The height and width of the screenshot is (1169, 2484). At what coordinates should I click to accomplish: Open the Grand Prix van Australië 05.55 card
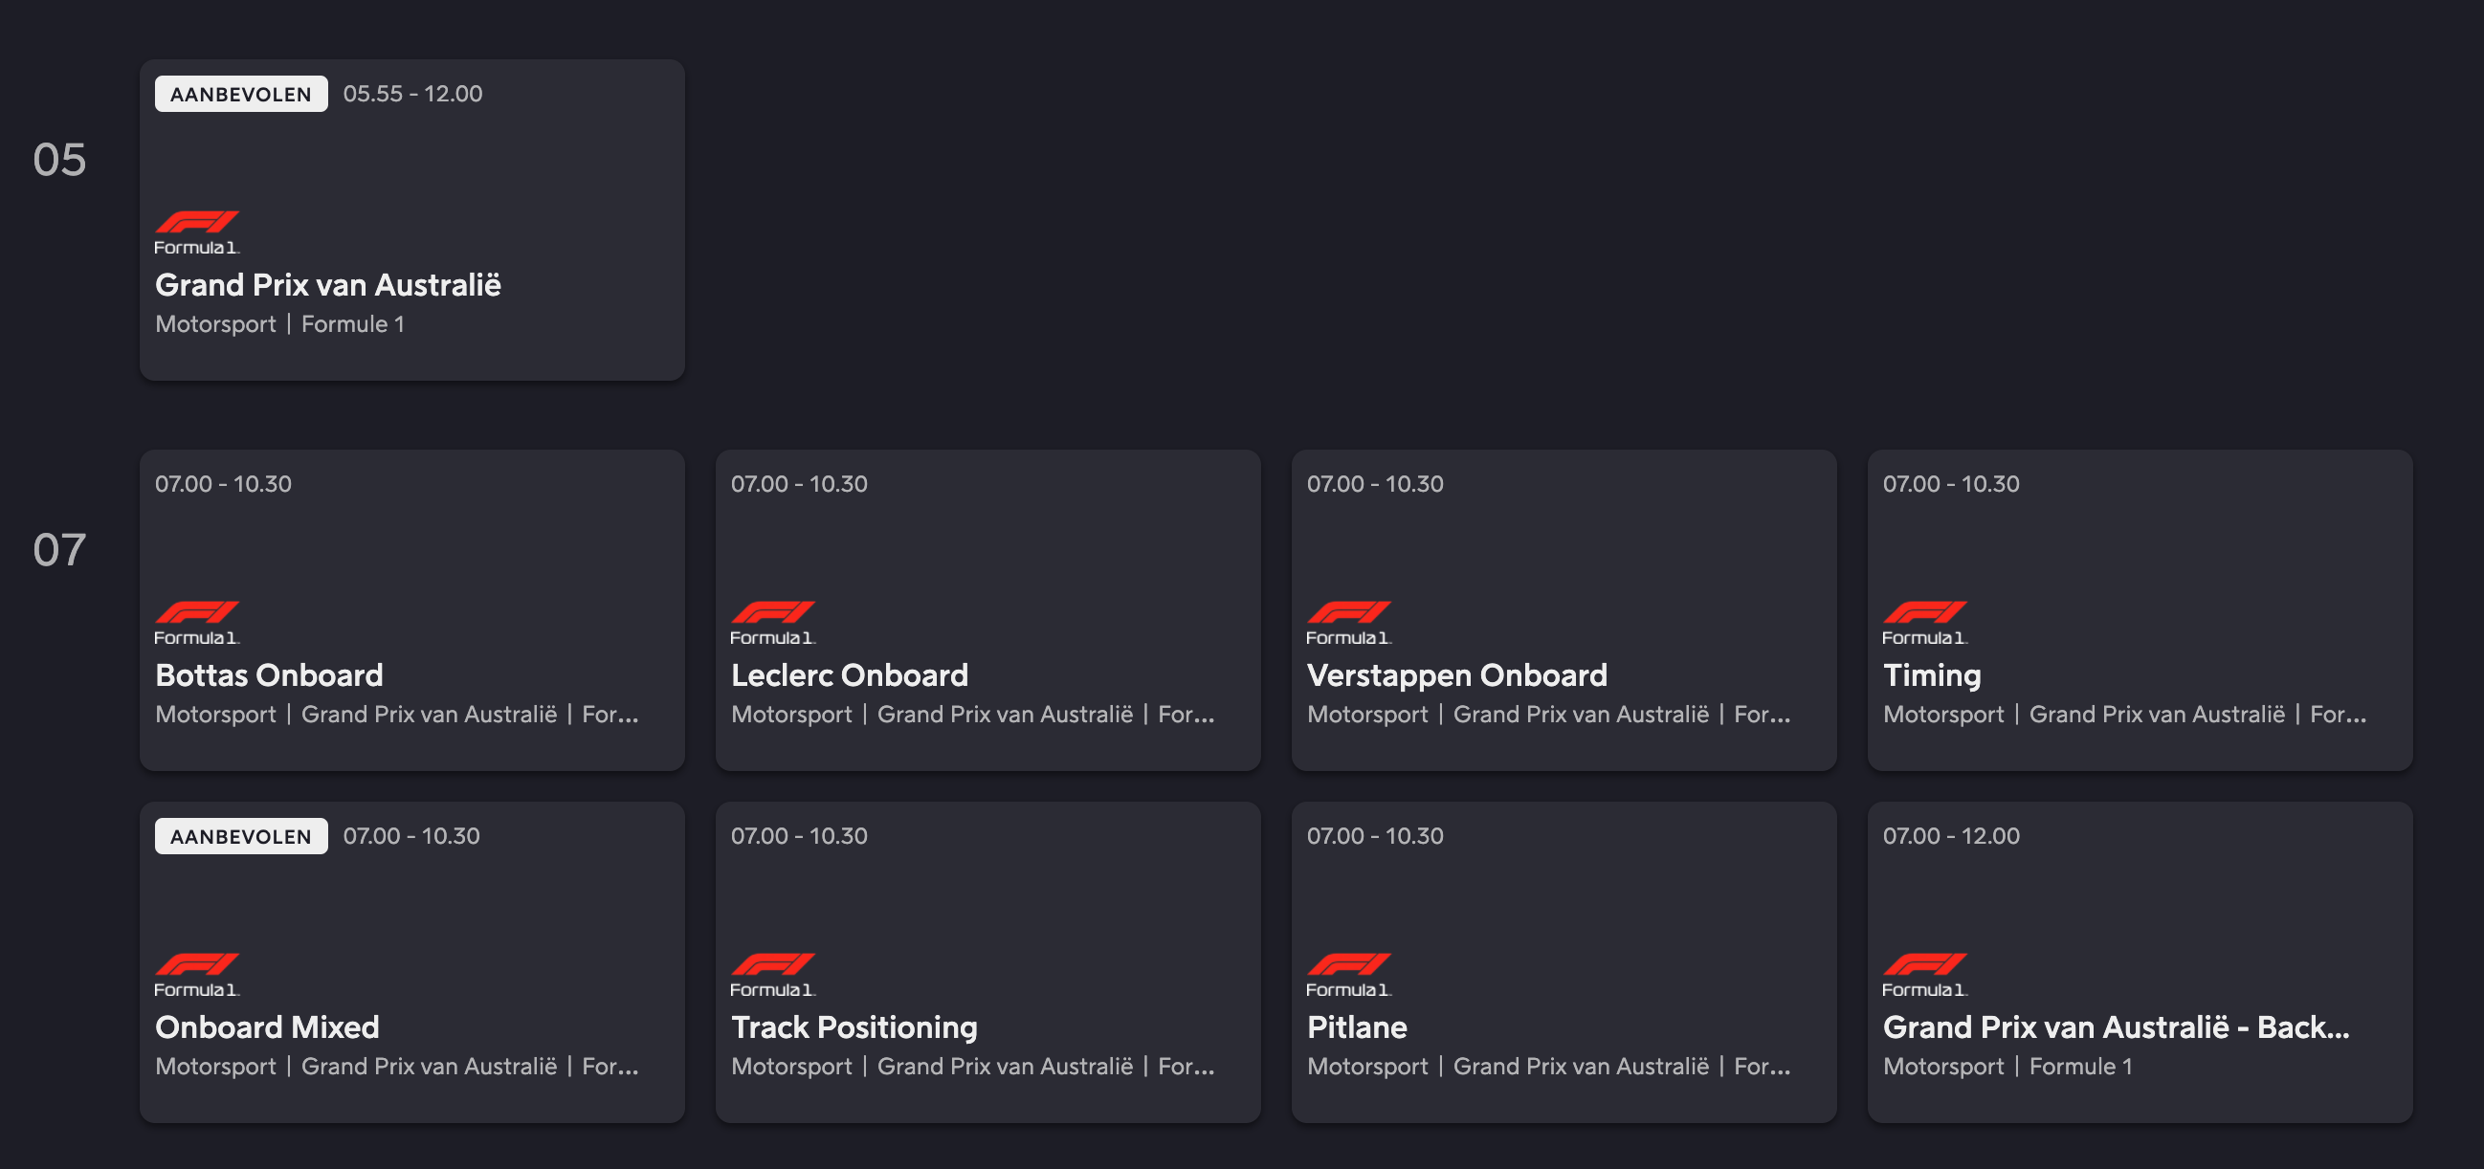tap(411, 220)
